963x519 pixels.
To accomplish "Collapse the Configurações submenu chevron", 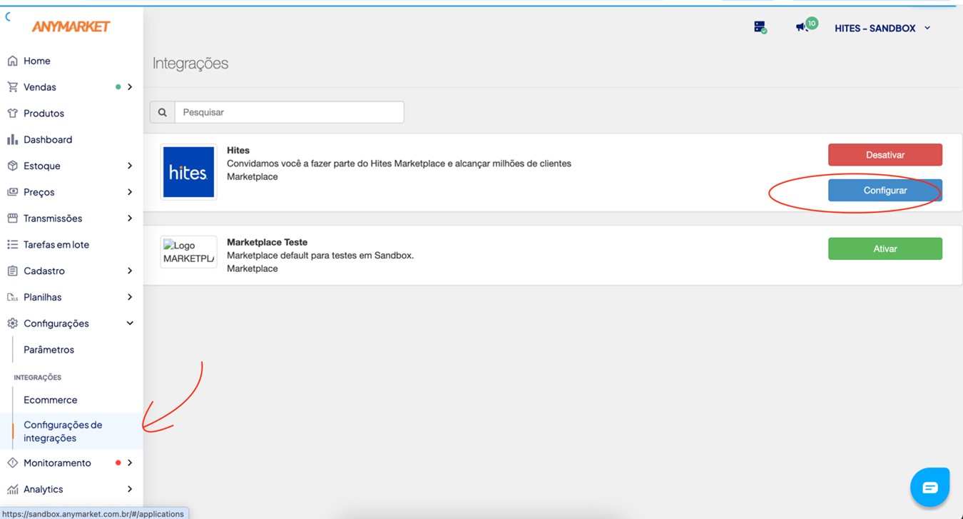I will click(x=130, y=323).
